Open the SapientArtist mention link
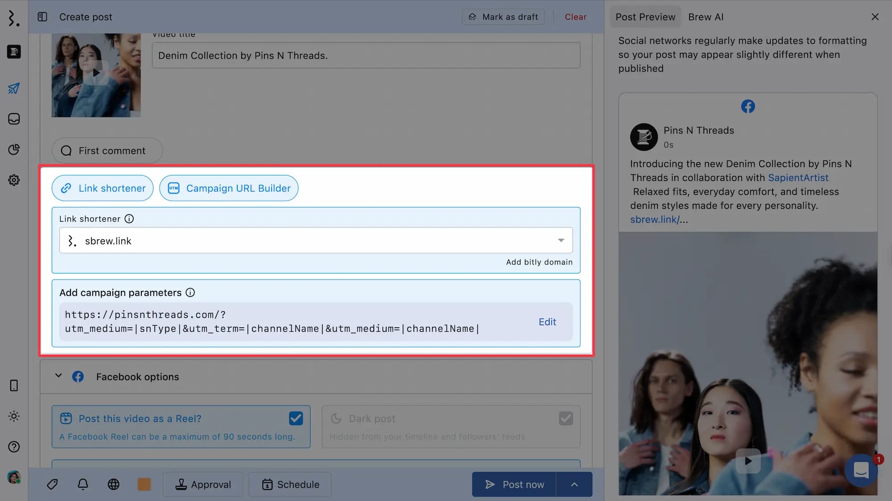The height and width of the screenshot is (501, 892). (x=798, y=178)
